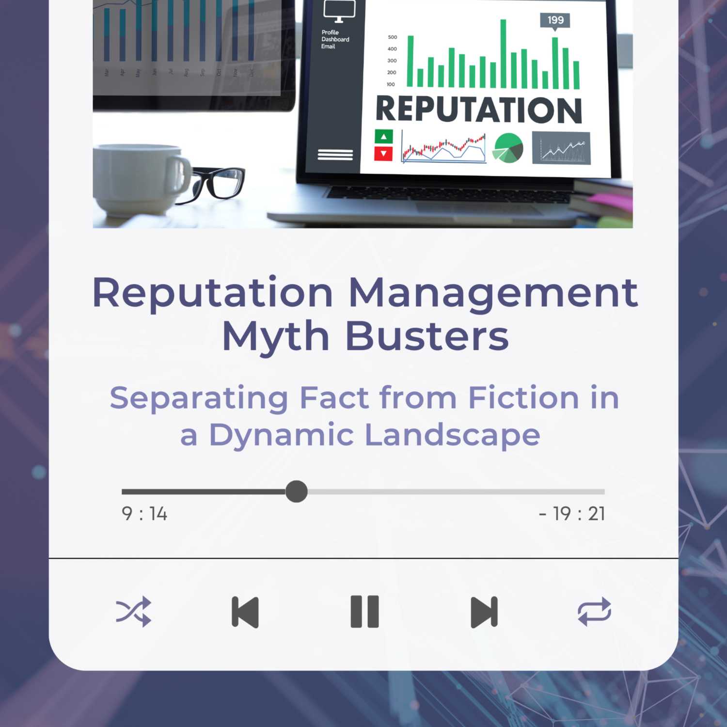The width and height of the screenshot is (727, 727).
Task: Pause the podcast playback
Action: pyautogui.click(x=364, y=612)
